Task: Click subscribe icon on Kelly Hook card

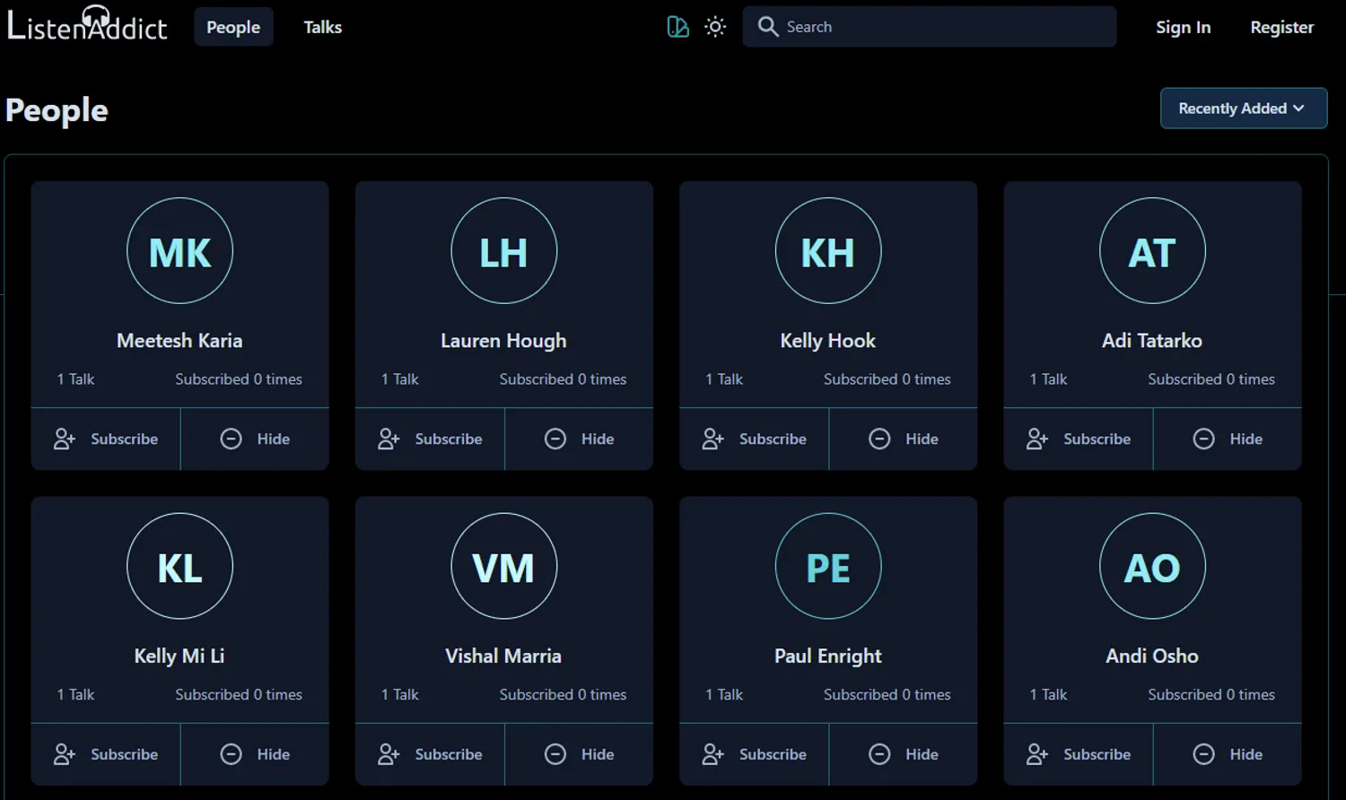Action: click(x=712, y=439)
